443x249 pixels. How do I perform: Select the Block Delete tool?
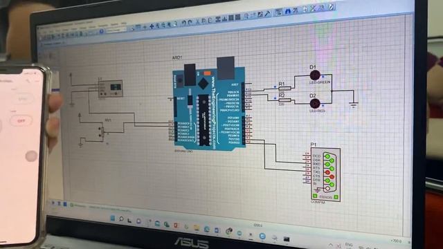[237, 17]
